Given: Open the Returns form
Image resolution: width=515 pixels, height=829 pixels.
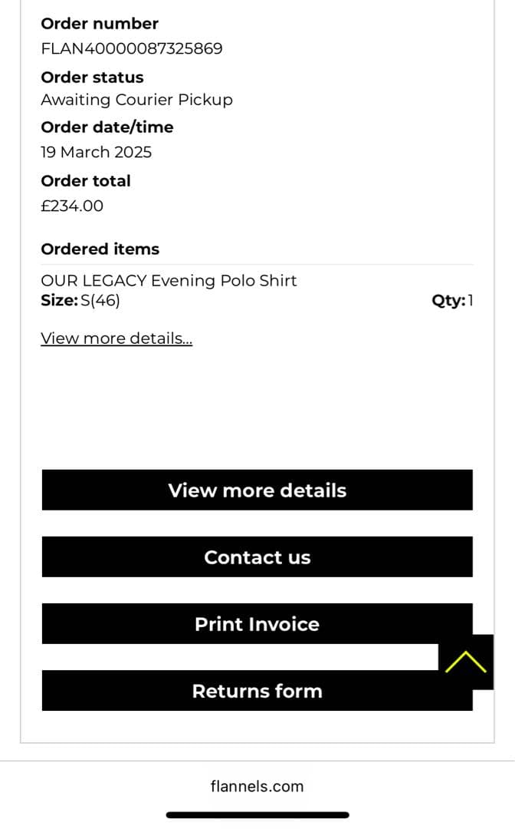Looking at the screenshot, I should [257, 691].
